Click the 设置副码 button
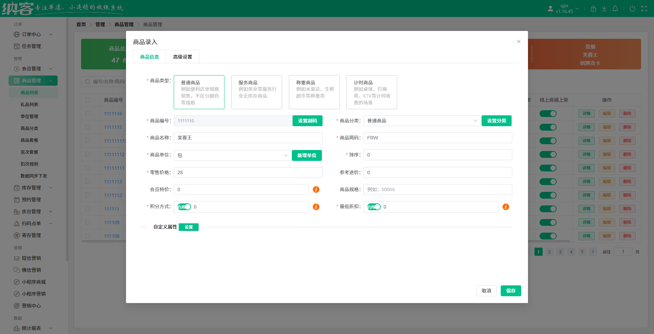654x334 pixels. [x=308, y=121]
